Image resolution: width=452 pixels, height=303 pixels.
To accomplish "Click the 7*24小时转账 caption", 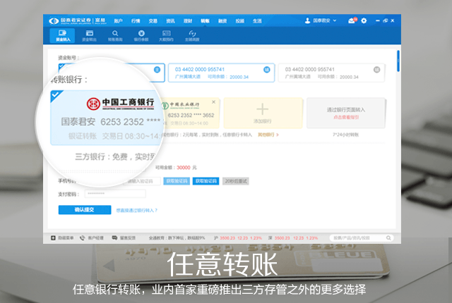I will point(345,135).
